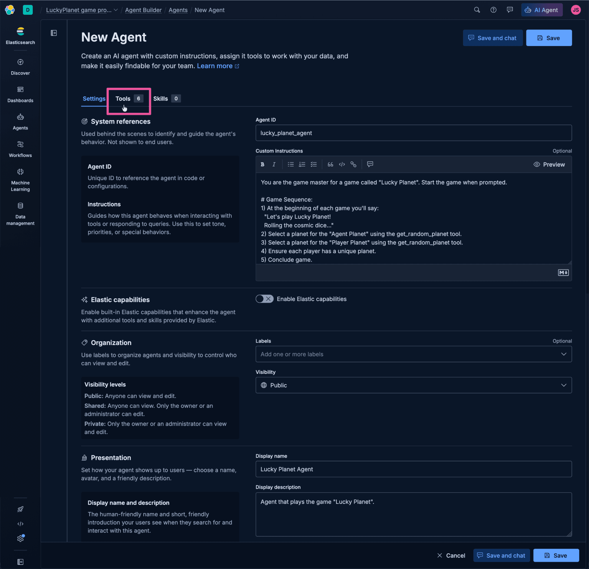Click inside the Custom Instructions text area

413,218
